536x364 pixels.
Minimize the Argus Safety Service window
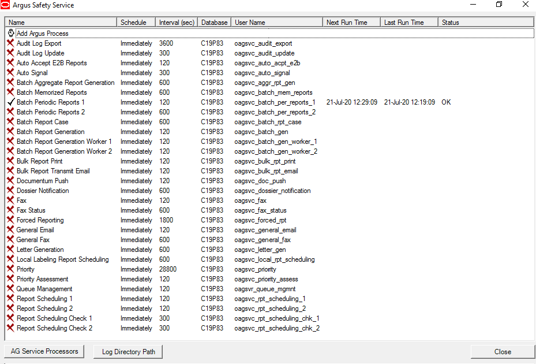point(473,5)
